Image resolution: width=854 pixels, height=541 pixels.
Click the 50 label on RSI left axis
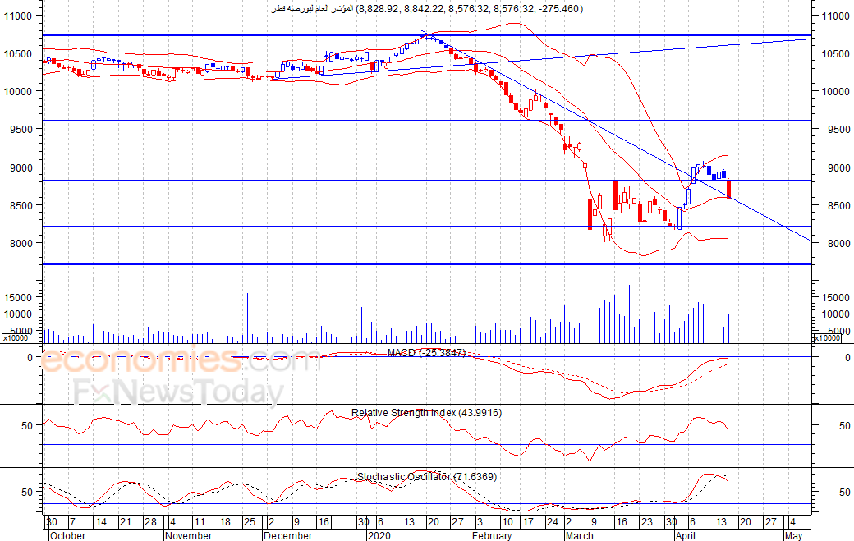[27, 425]
